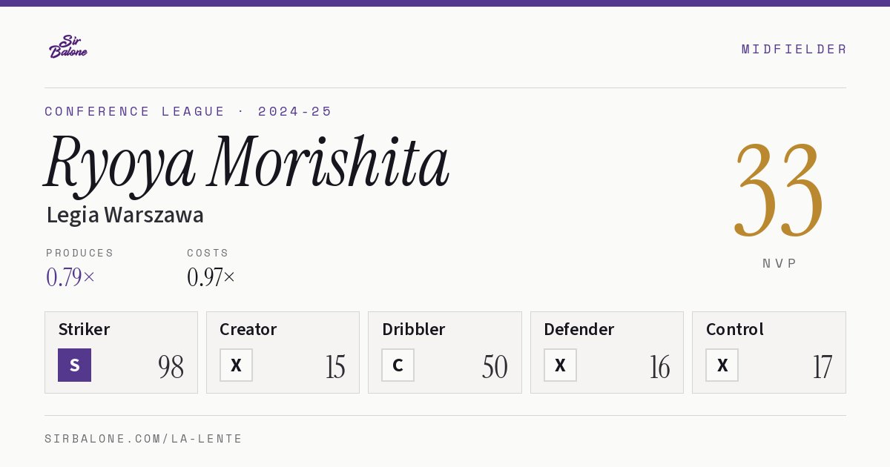Select the X grade badge under Creator

click(236, 365)
